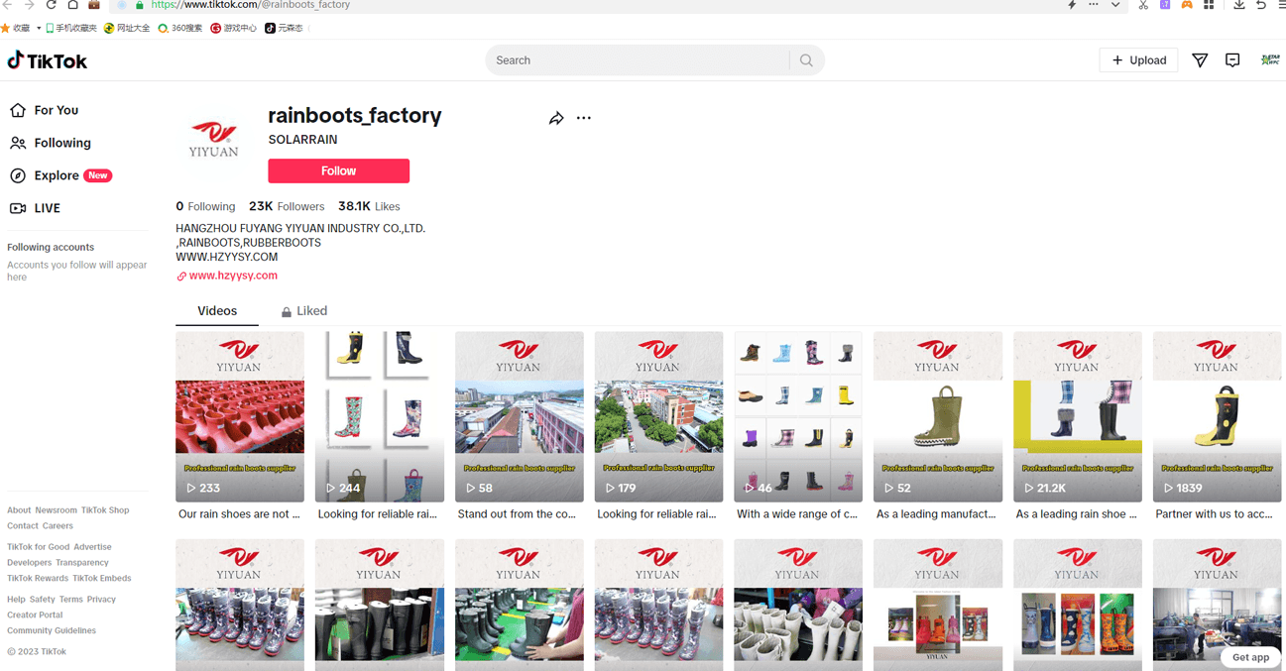This screenshot has height=671, width=1286.
Task: Click the orange game controller icon
Action: pyautogui.click(x=1187, y=5)
